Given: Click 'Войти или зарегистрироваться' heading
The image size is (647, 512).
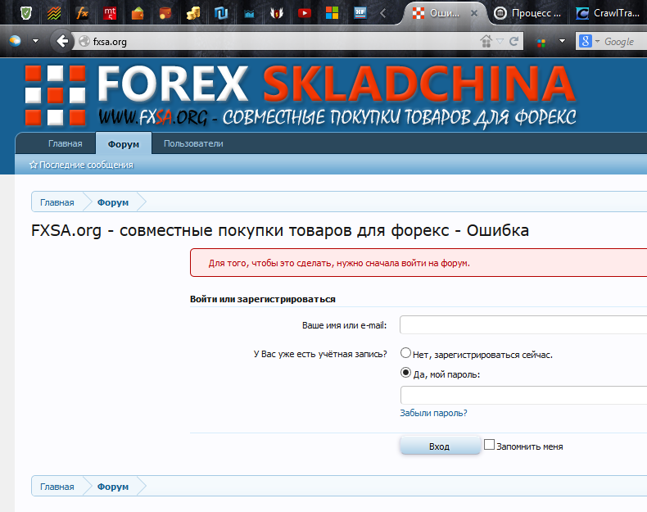Looking at the screenshot, I should [262, 299].
